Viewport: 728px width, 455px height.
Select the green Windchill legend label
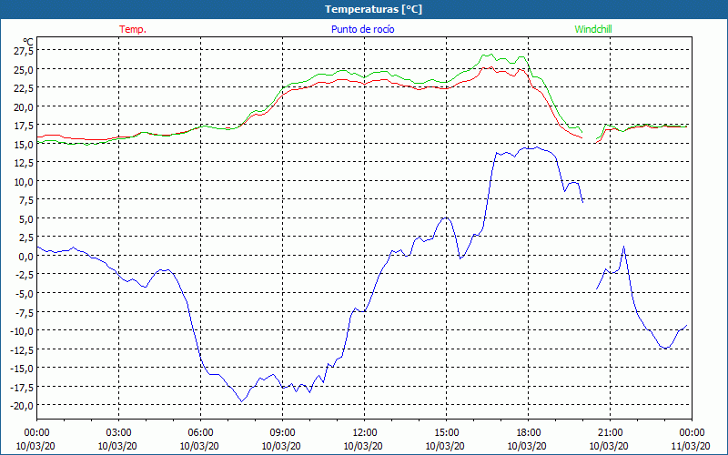pos(593,29)
